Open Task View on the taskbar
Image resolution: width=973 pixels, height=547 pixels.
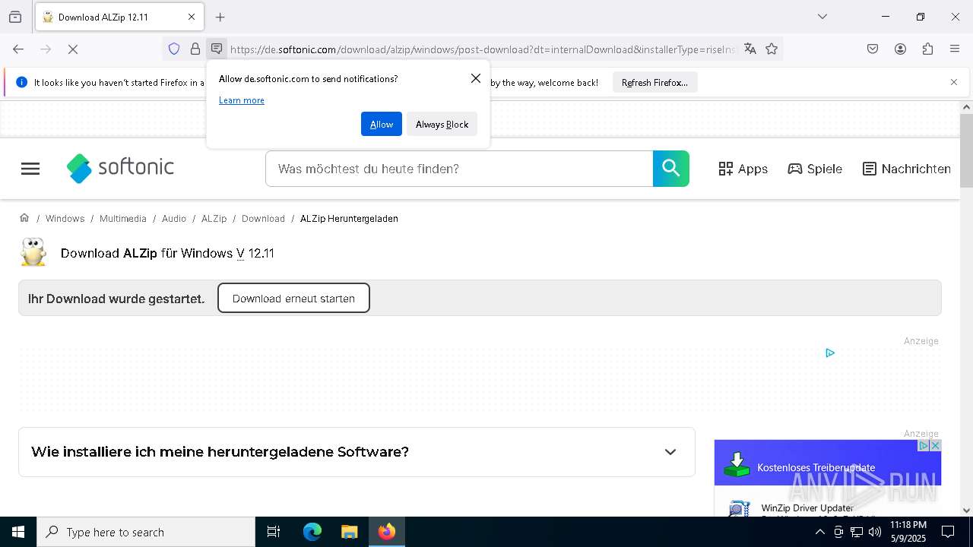tap(274, 532)
